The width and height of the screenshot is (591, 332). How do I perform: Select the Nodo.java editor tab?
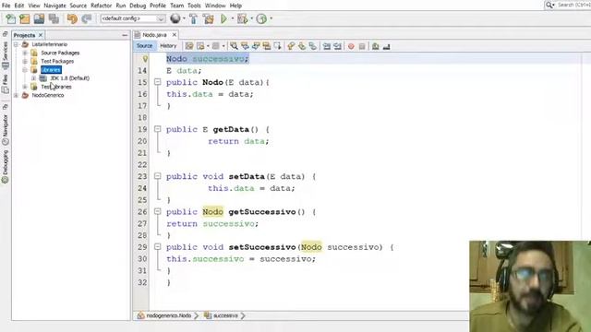(154, 35)
